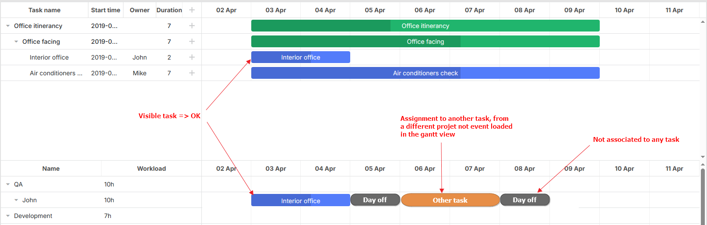Click Development workload value 7h

coord(108,216)
